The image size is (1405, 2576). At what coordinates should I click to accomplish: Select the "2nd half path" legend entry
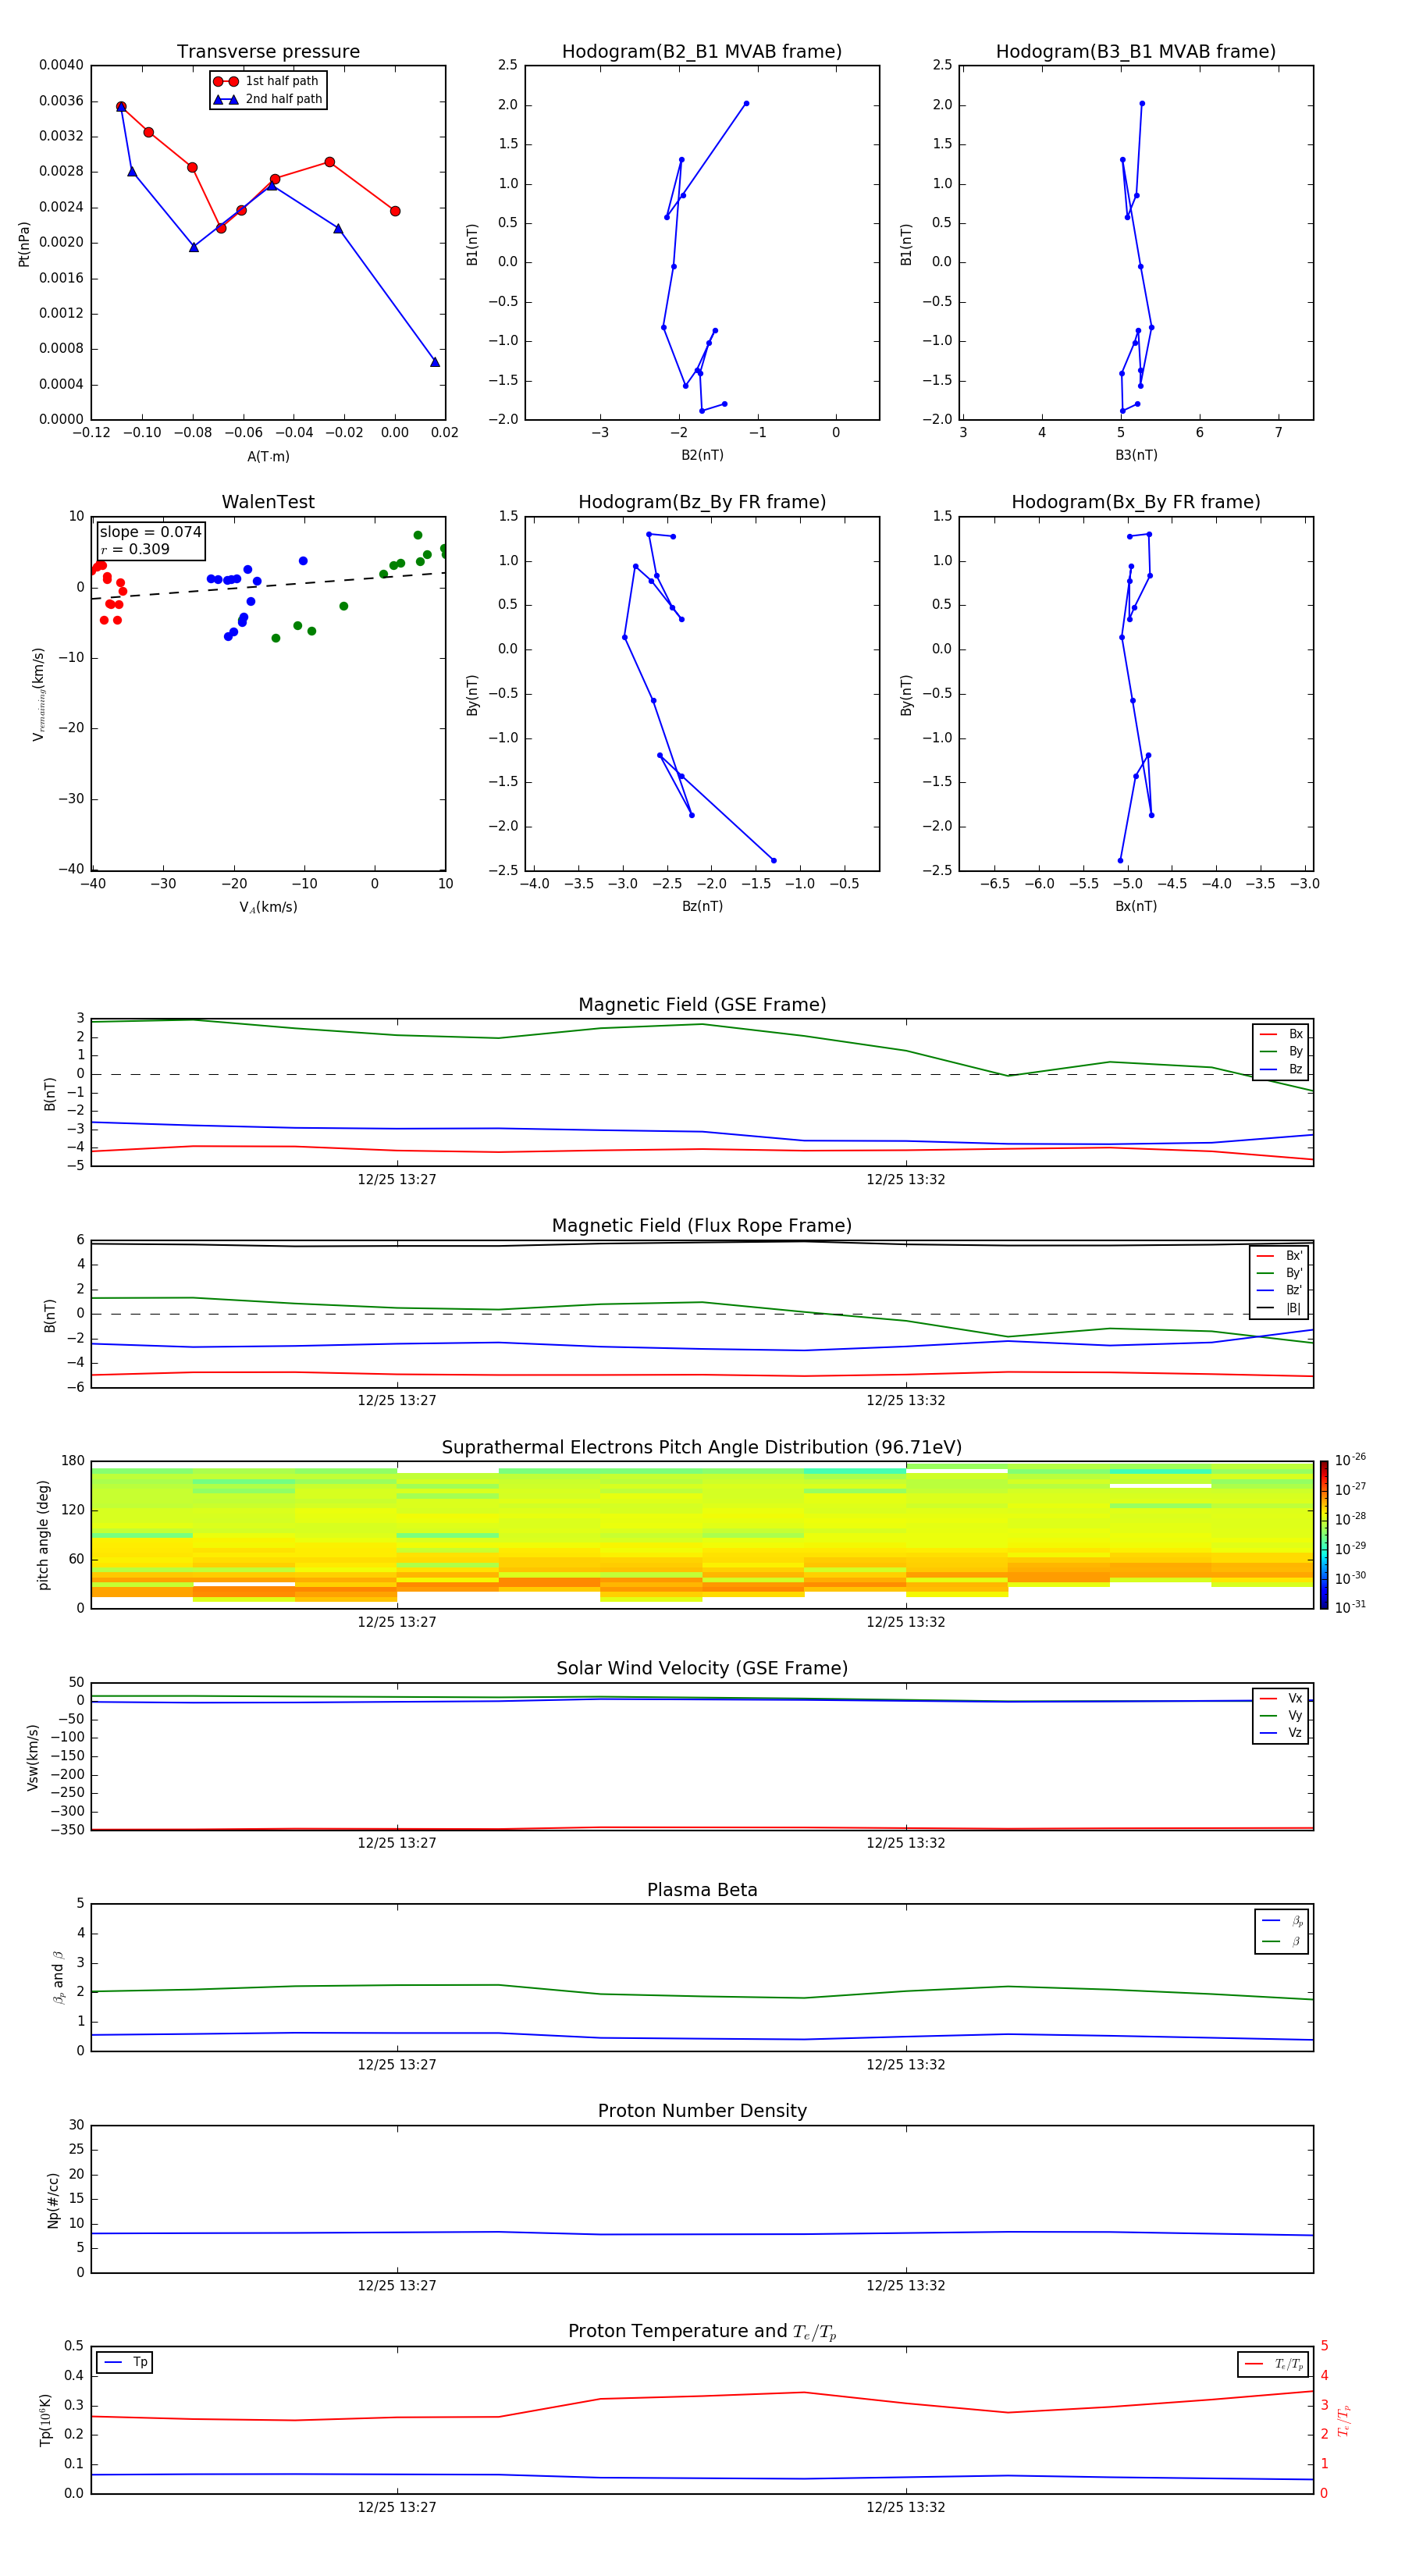[x=267, y=99]
